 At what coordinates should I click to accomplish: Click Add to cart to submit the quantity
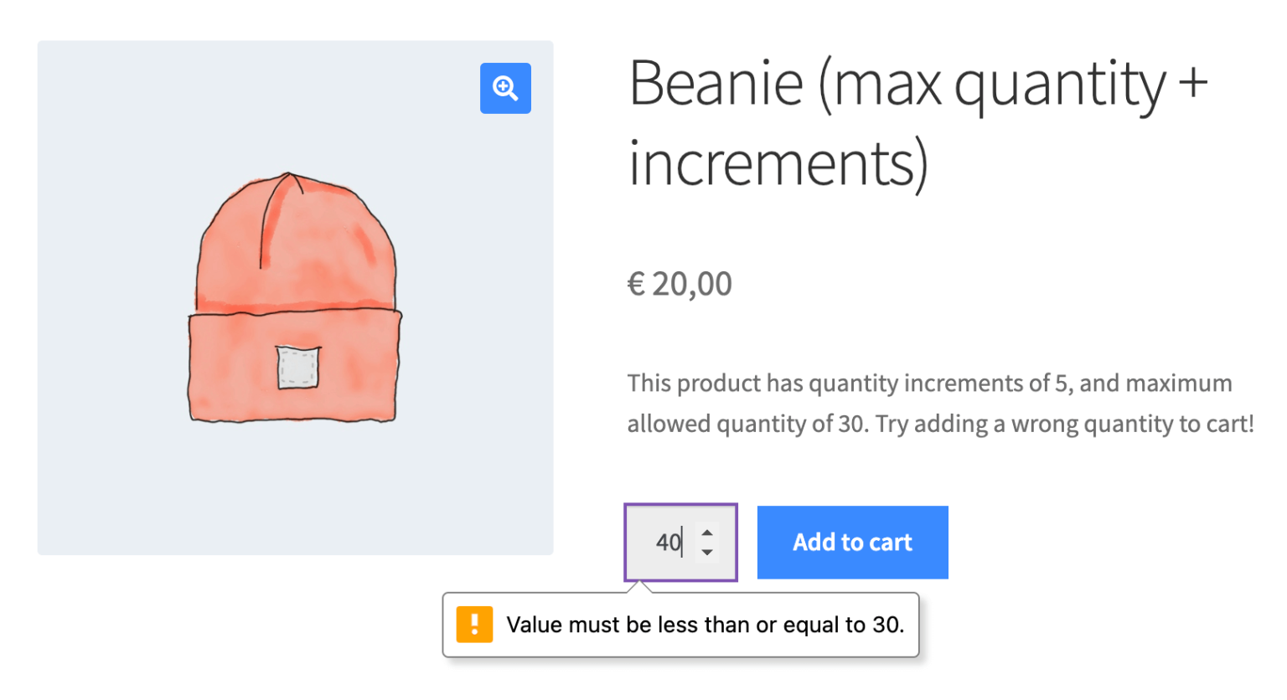click(x=852, y=542)
